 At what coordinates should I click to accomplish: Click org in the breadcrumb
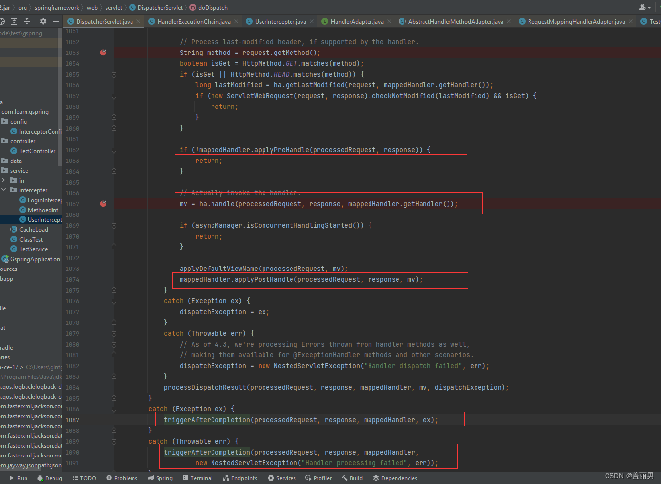pyautogui.click(x=23, y=8)
